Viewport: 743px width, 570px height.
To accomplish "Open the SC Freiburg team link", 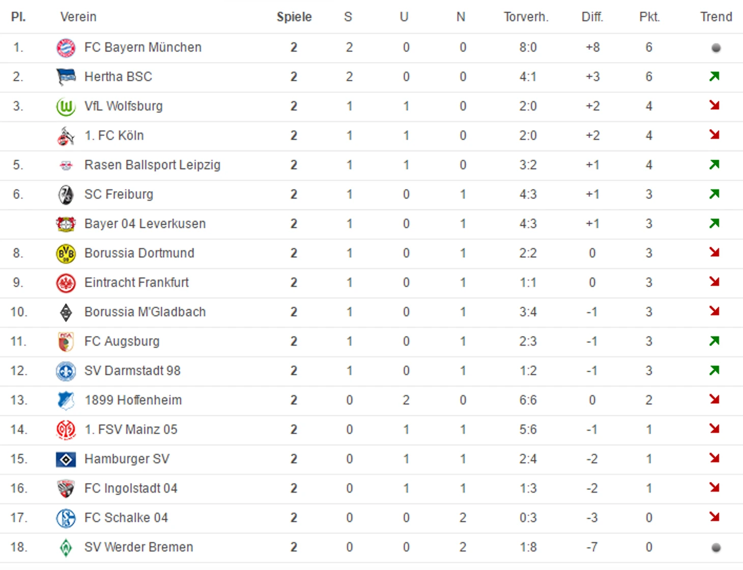I will (119, 195).
